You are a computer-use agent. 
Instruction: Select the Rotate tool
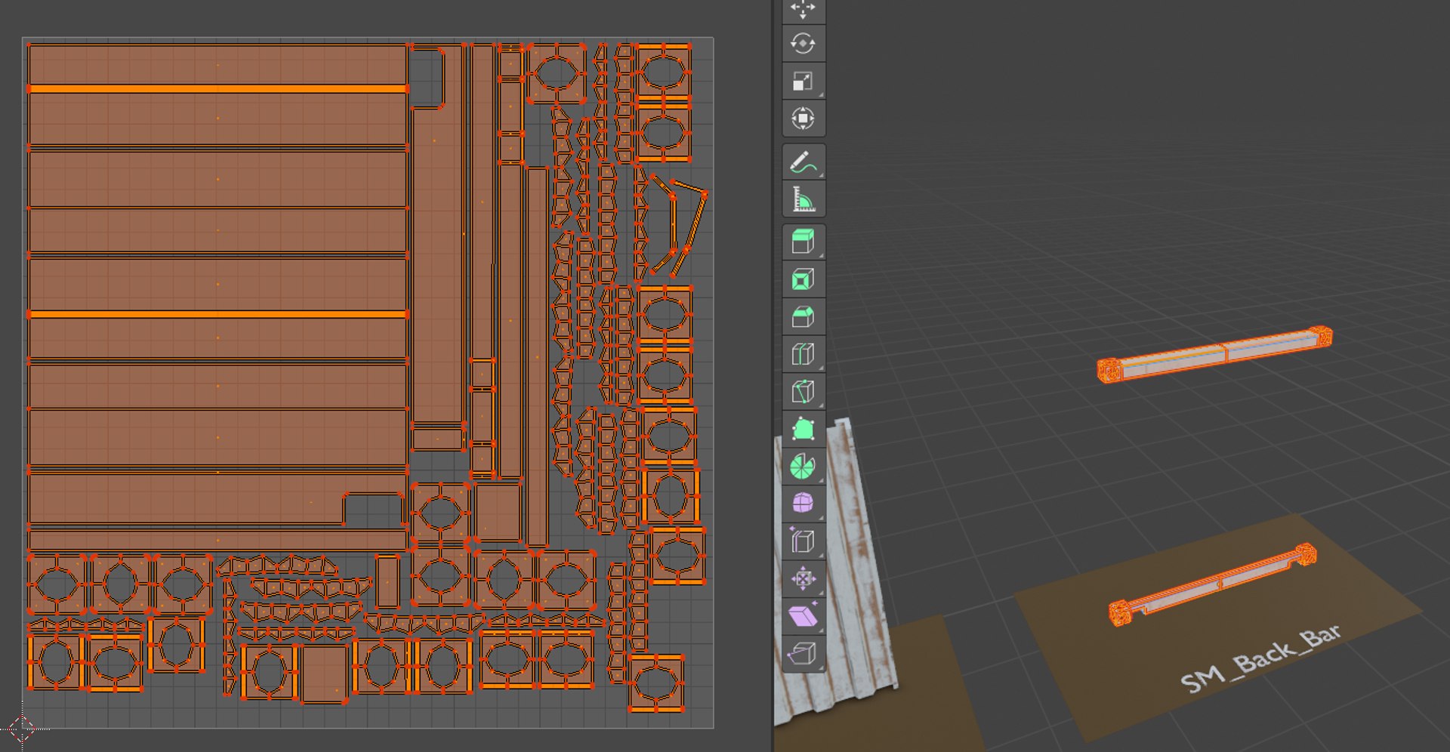click(x=803, y=44)
